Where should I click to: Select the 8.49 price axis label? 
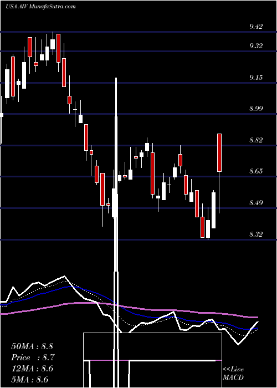[x=256, y=203]
